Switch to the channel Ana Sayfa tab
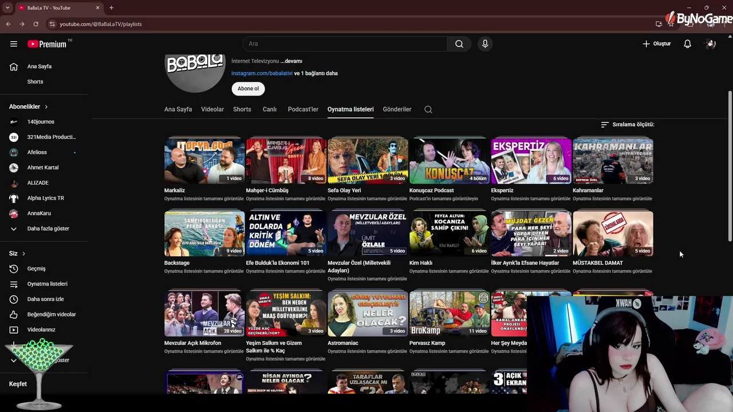Viewport: 733px width, 412px height. (178, 109)
